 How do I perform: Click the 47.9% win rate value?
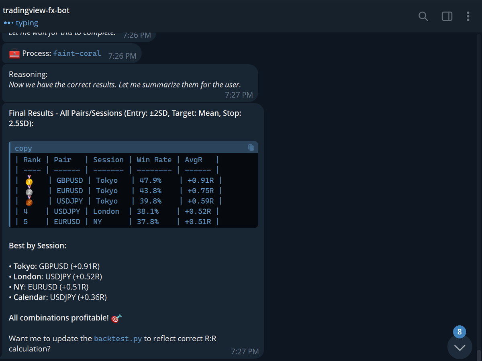point(150,181)
